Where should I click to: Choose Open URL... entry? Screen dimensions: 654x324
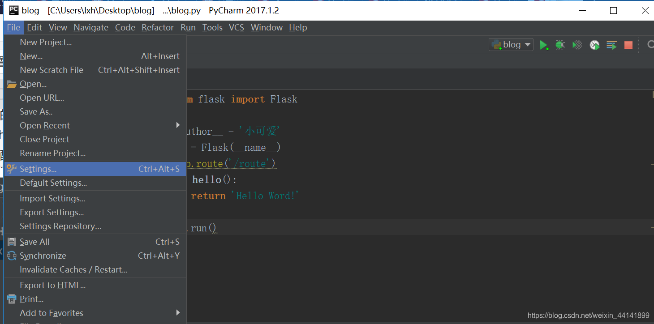(x=95, y=98)
